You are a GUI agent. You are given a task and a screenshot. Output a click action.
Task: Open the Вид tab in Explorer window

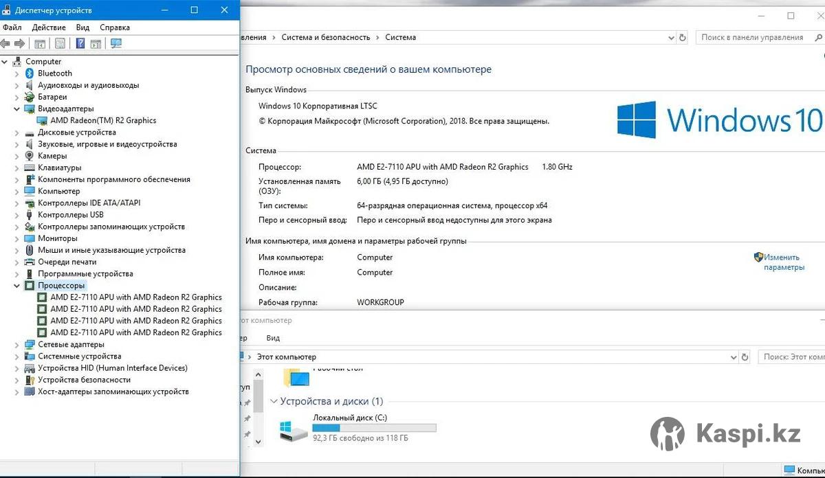point(273,338)
